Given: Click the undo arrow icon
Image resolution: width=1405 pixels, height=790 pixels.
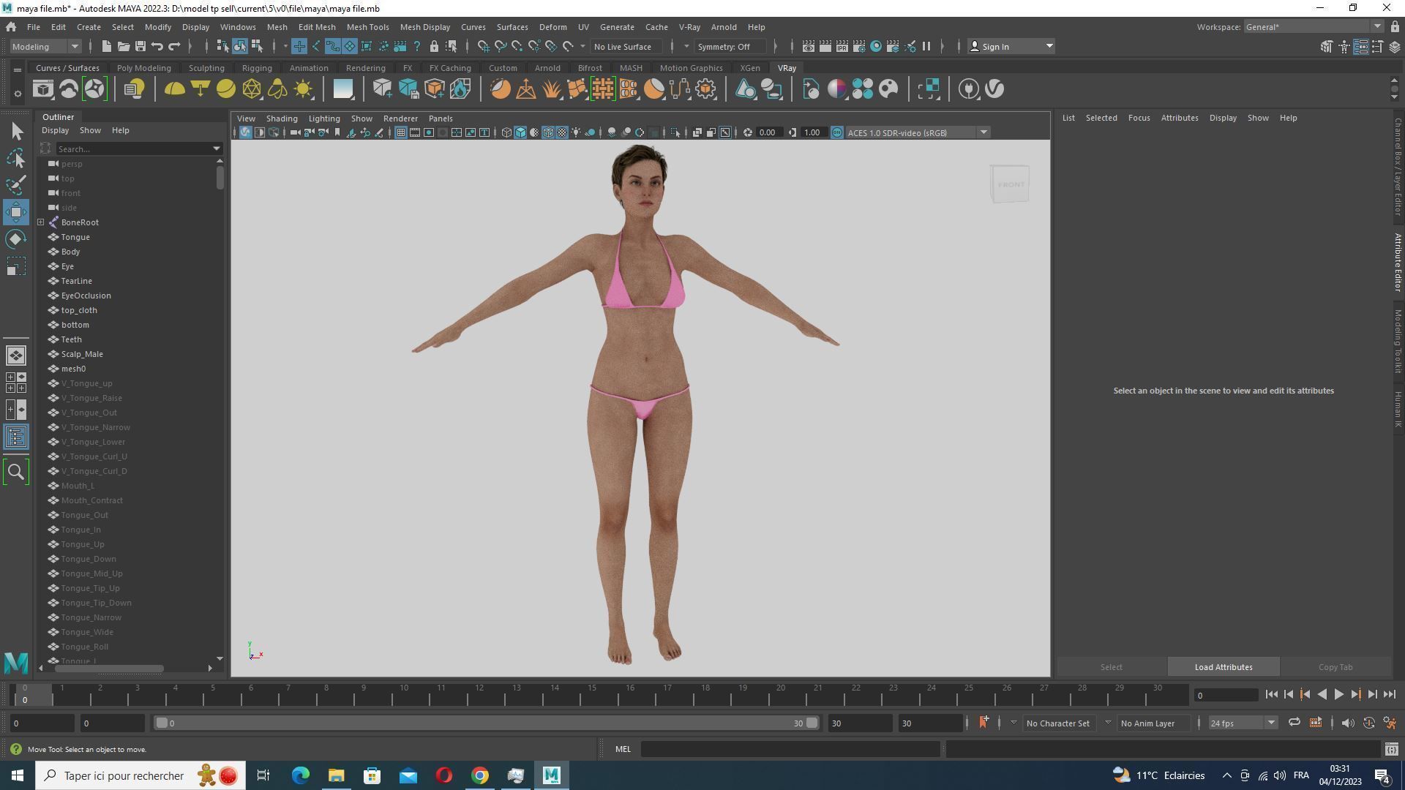Looking at the screenshot, I should pyautogui.click(x=157, y=46).
